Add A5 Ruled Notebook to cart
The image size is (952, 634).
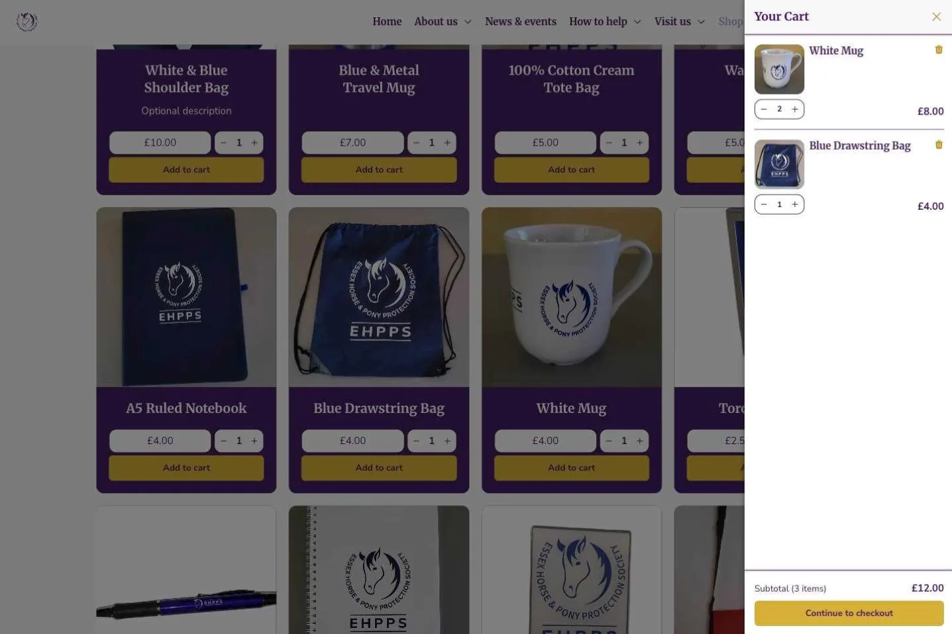point(186,467)
